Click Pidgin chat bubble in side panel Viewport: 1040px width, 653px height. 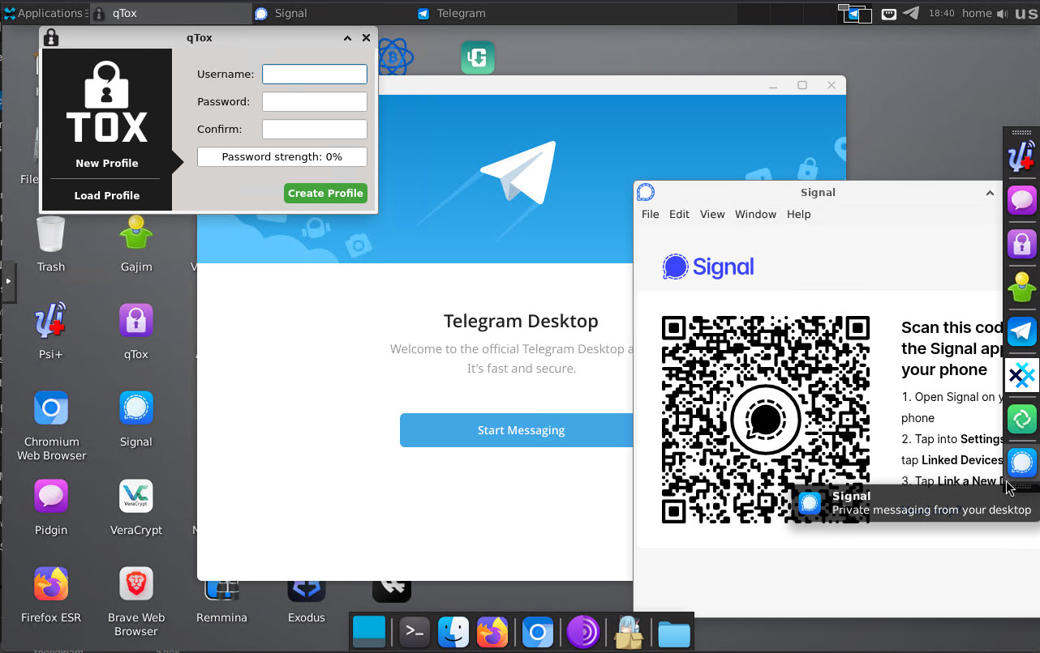coord(1021,199)
